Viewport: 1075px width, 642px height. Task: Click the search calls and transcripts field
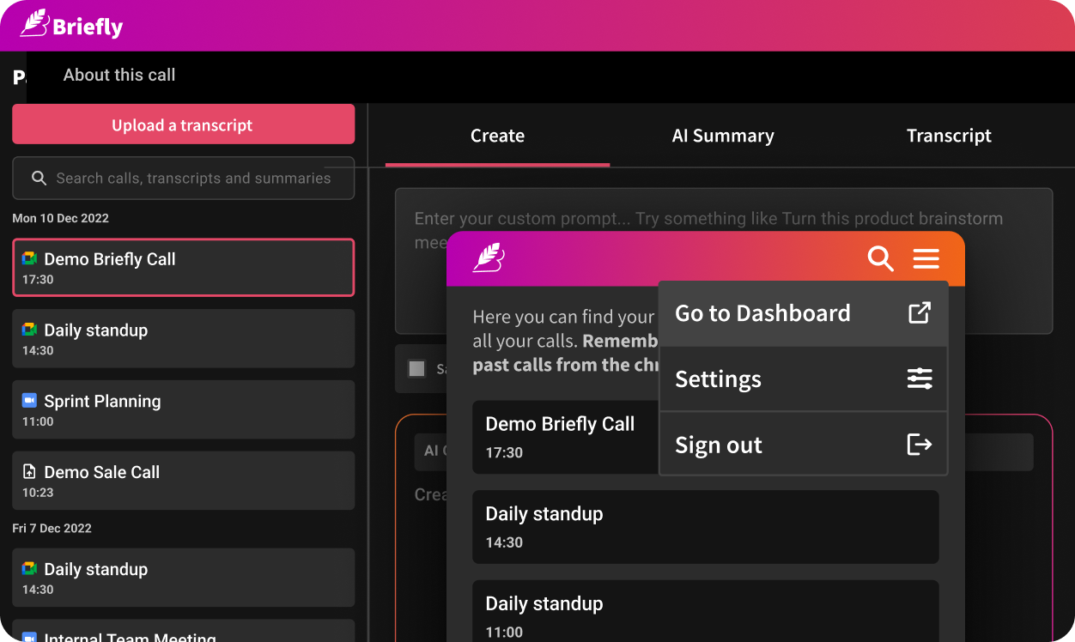click(x=183, y=179)
